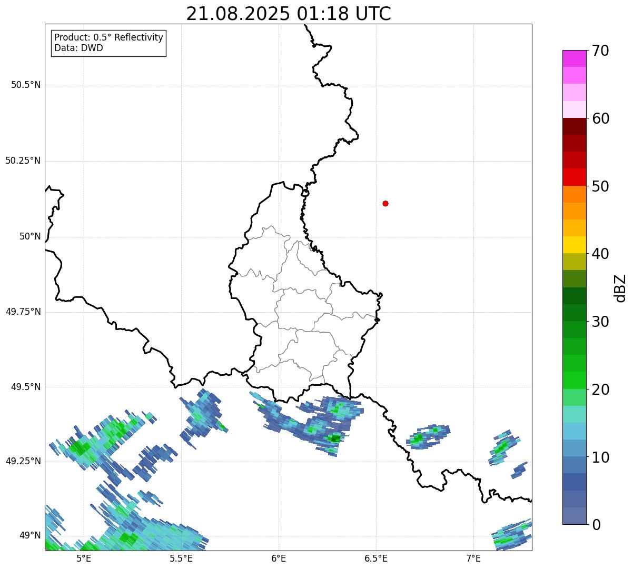Click the colorbar '40' tick label
Image resolution: width=633 pixels, height=569 pixels.
point(600,254)
